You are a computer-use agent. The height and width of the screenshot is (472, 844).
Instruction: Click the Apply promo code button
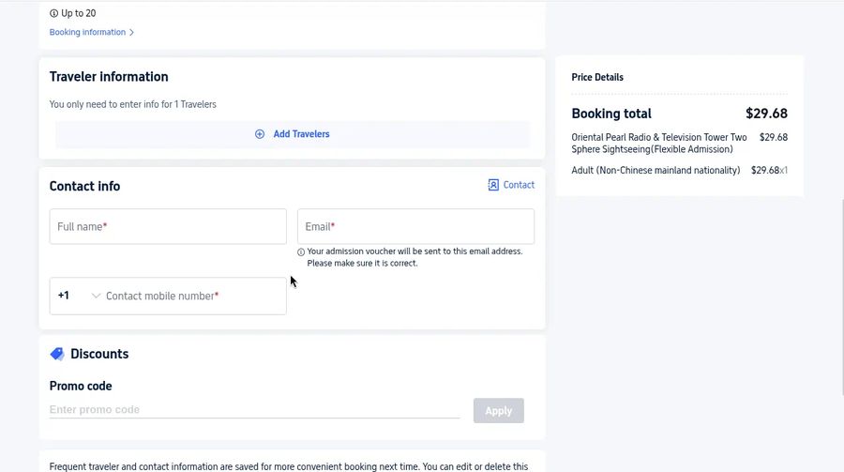coord(499,411)
